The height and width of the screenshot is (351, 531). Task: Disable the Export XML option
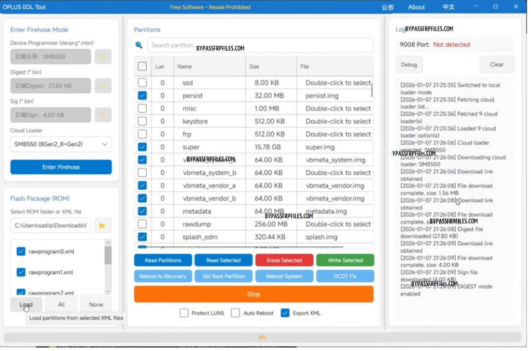[x=285, y=313]
